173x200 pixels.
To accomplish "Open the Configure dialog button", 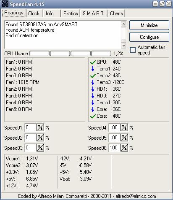I will (149, 37).
